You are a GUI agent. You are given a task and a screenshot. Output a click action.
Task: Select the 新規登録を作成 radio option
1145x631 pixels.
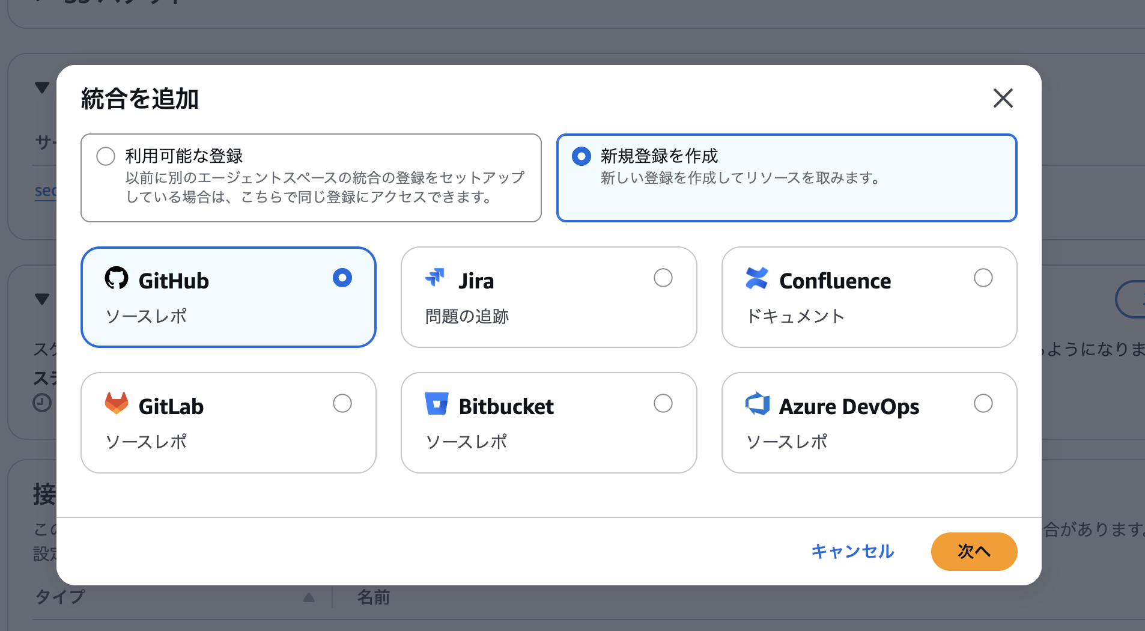click(581, 156)
